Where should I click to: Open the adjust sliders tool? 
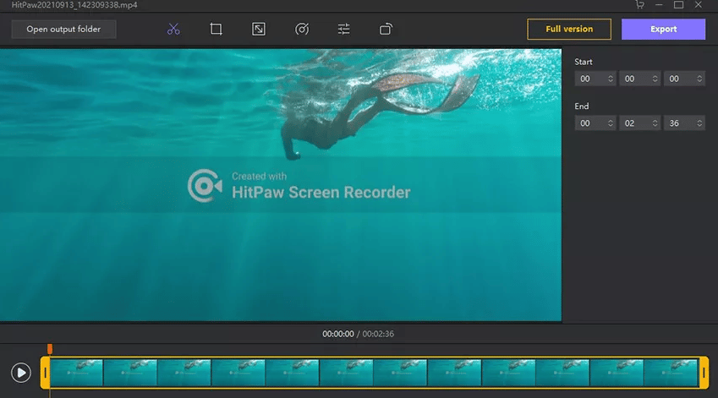coord(343,30)
